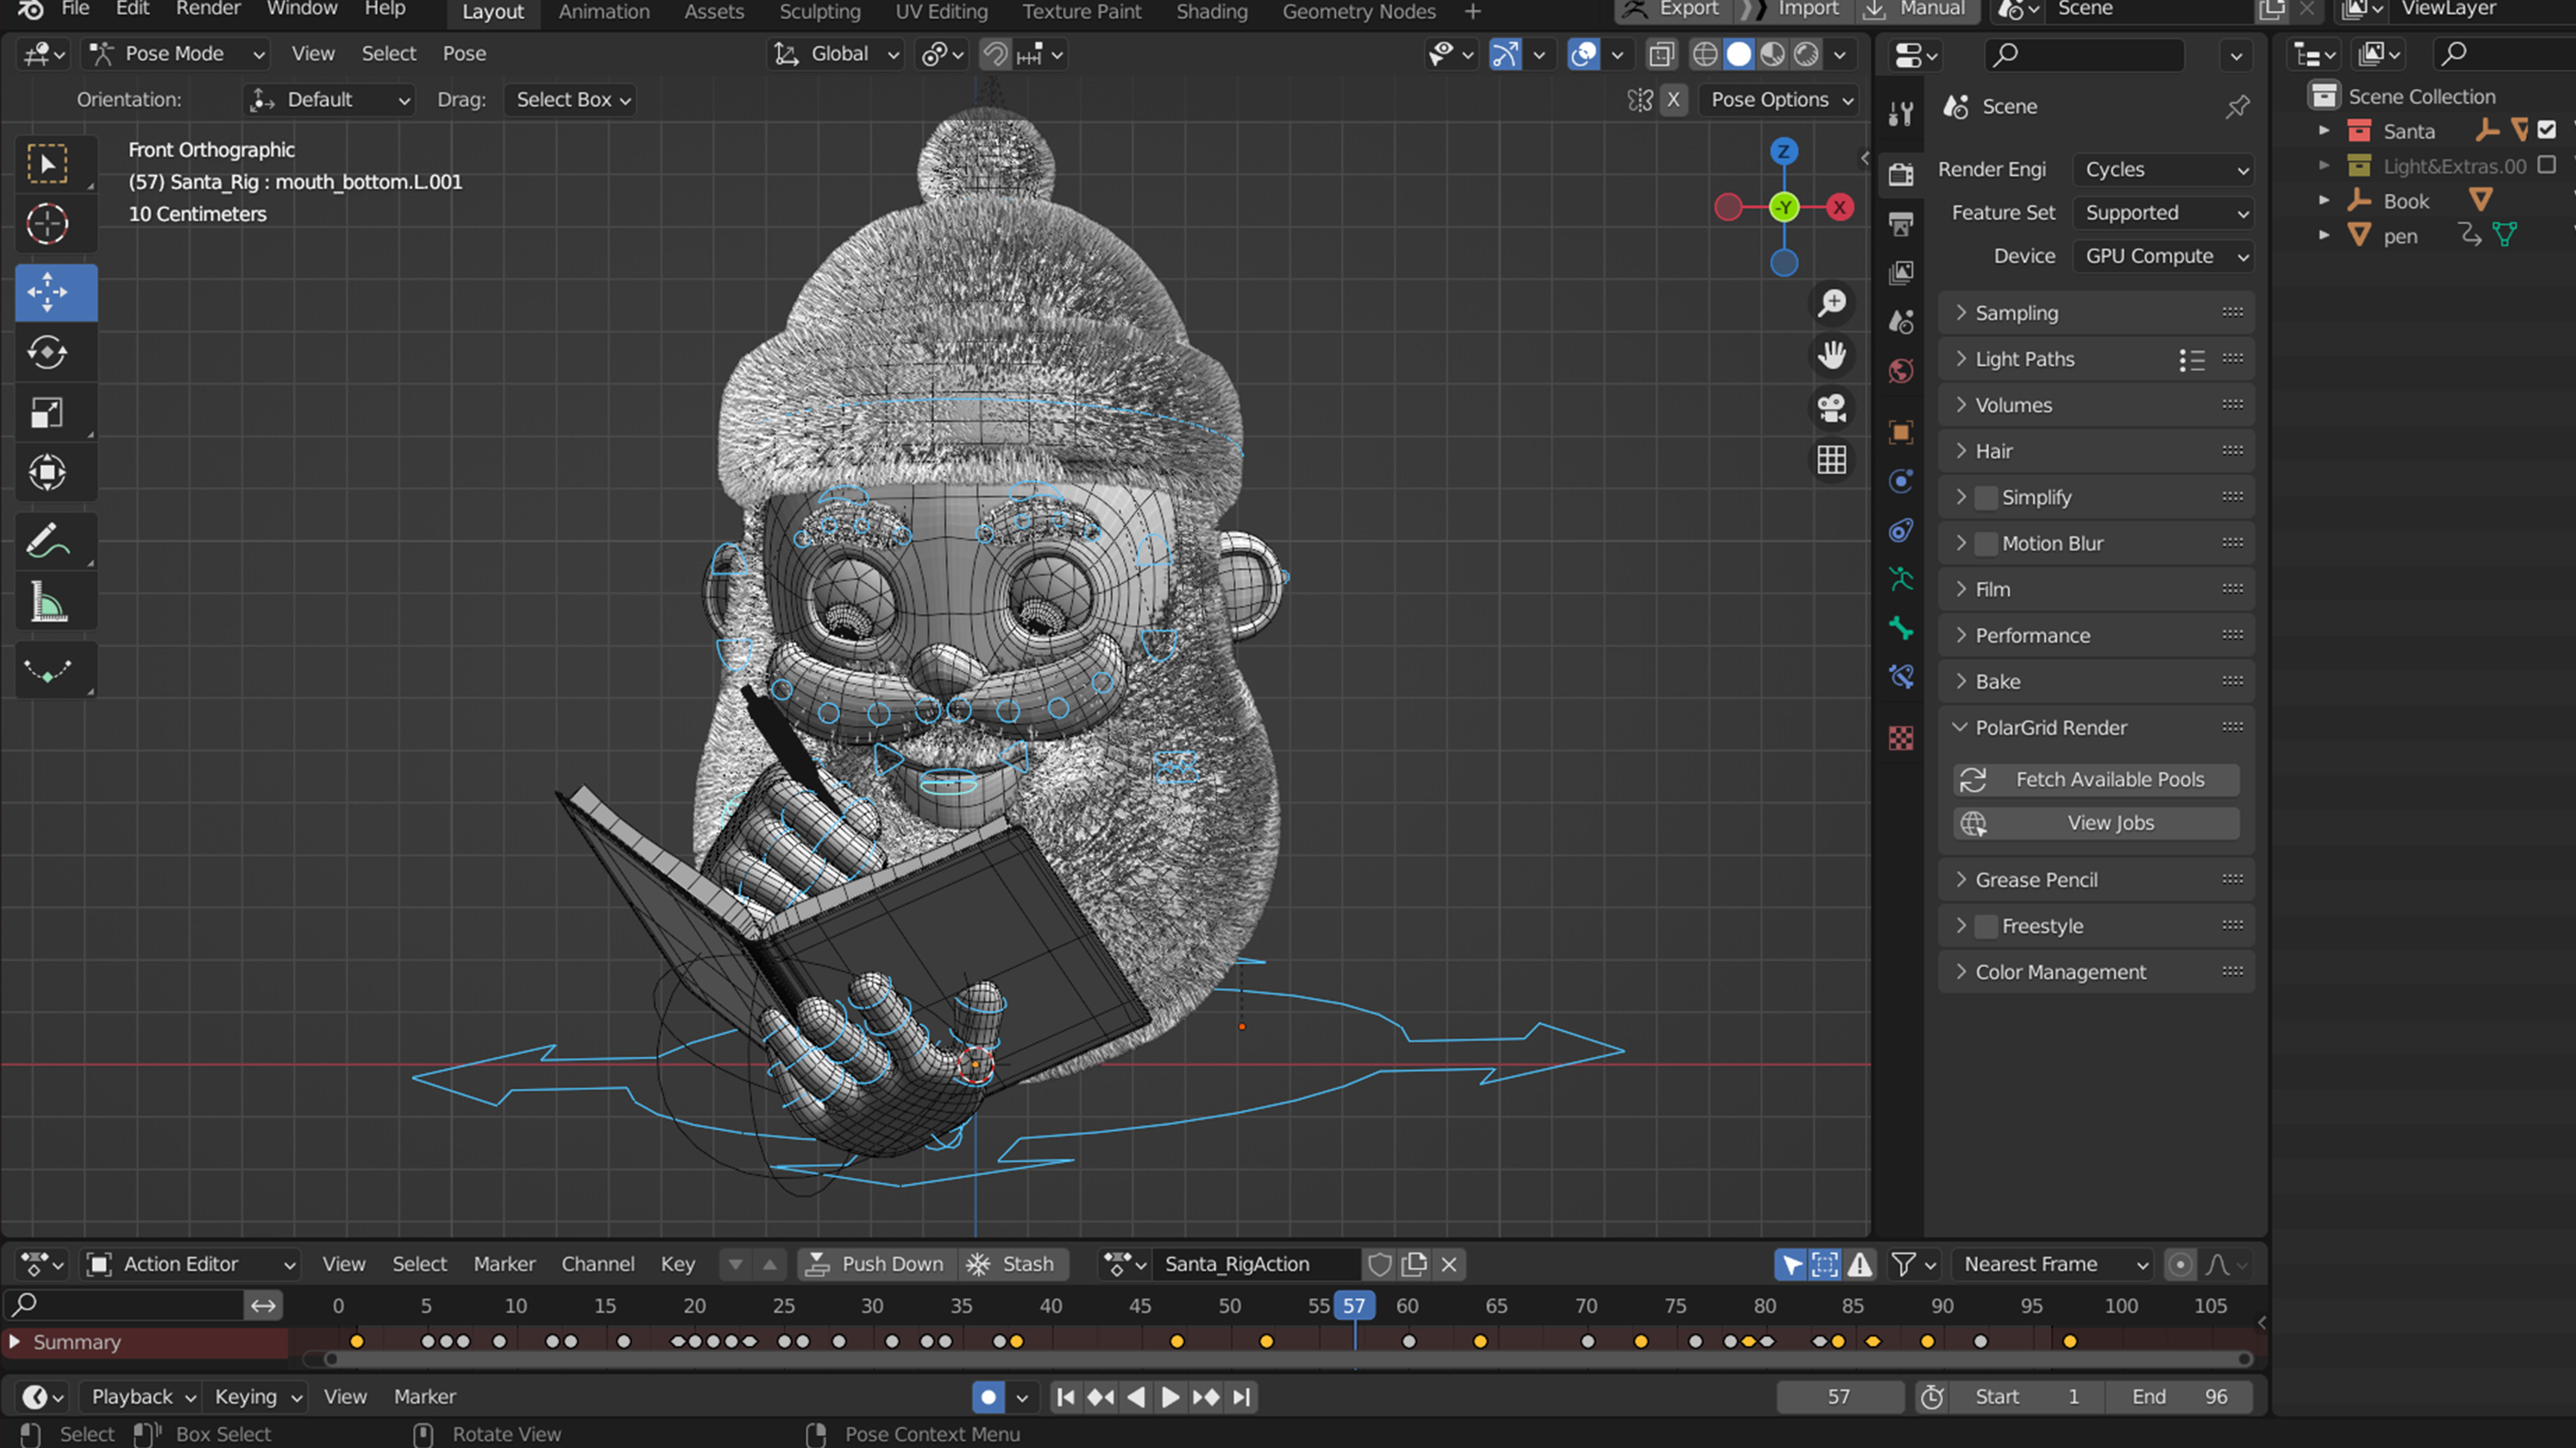The width and height of the screenshot is (2576, 1448).
Task: Enable the Simplify checkbox
Action: coord(1986,498)
